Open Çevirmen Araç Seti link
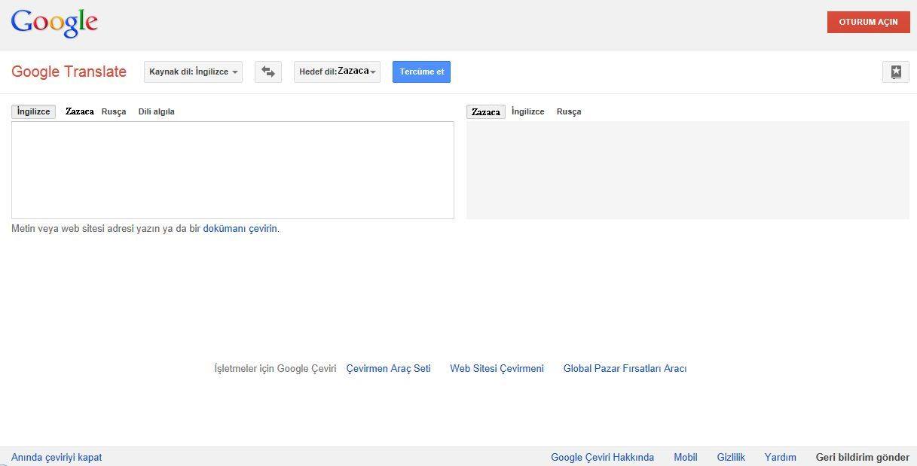 click(388, 369)
